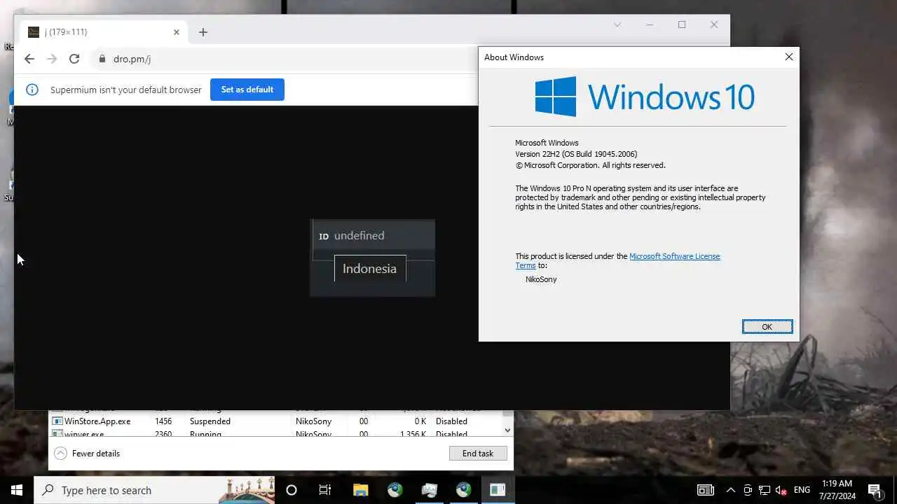
Task: Close the About Windows dialog
Action: point(789,57)
